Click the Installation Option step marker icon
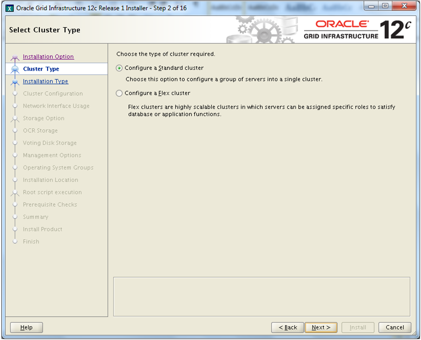This screenshot has height=340, width=421. [15, 57]
